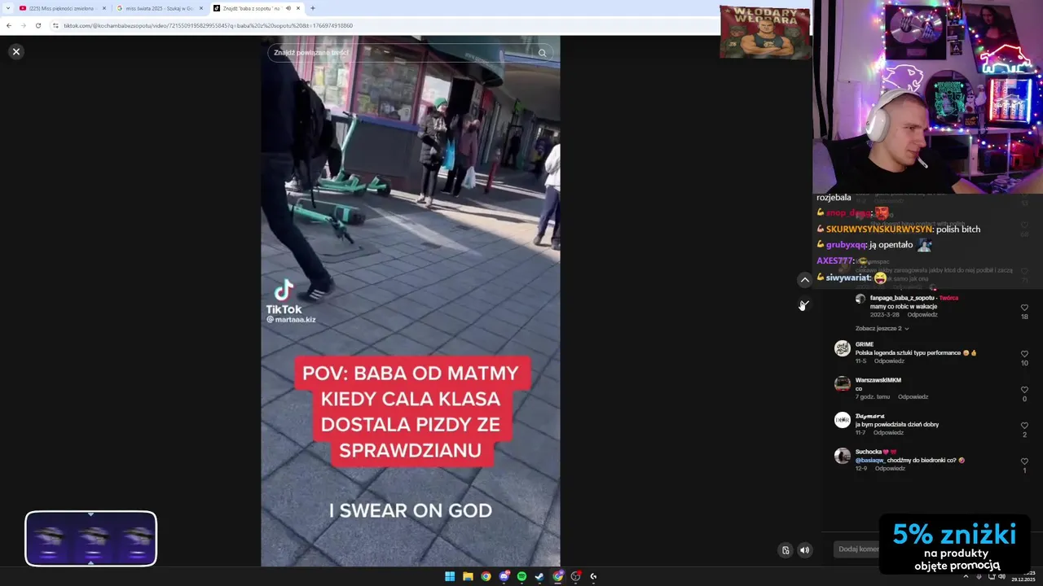The height and width of the screenshot is (586, 1043).
Task: Like GRIME's comment
Action: (1024, 354)
